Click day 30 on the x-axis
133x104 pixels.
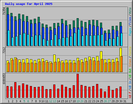click(x=121, y=101)
